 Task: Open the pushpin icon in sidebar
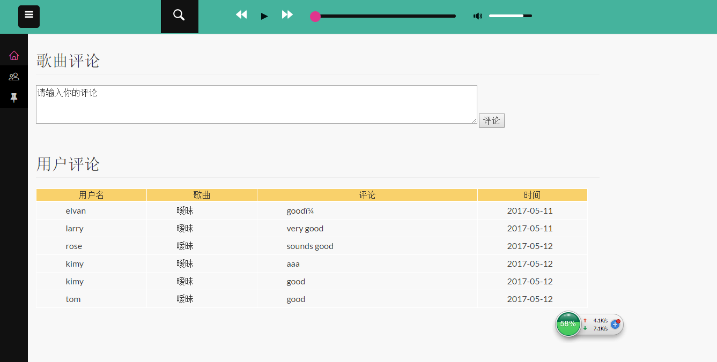pyautogui.click(x=14, y=97)
